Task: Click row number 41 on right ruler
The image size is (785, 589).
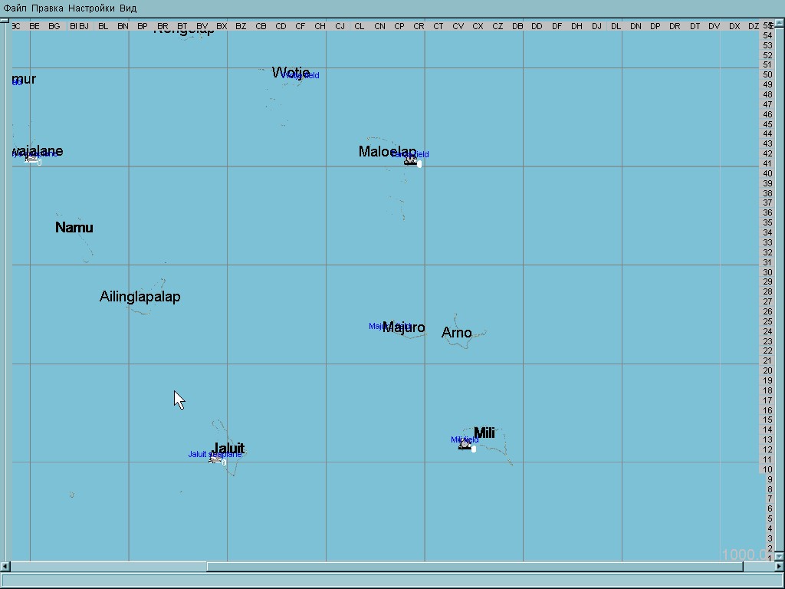Action: pos(767,163)
